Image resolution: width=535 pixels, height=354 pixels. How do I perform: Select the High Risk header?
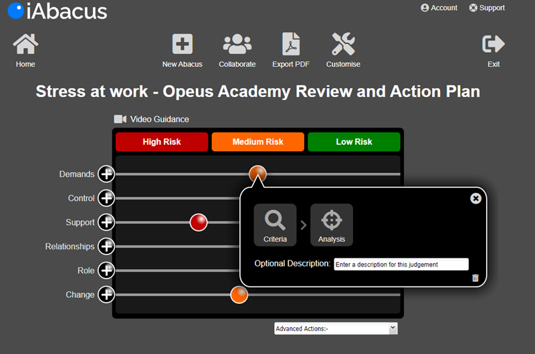[162, 142]
